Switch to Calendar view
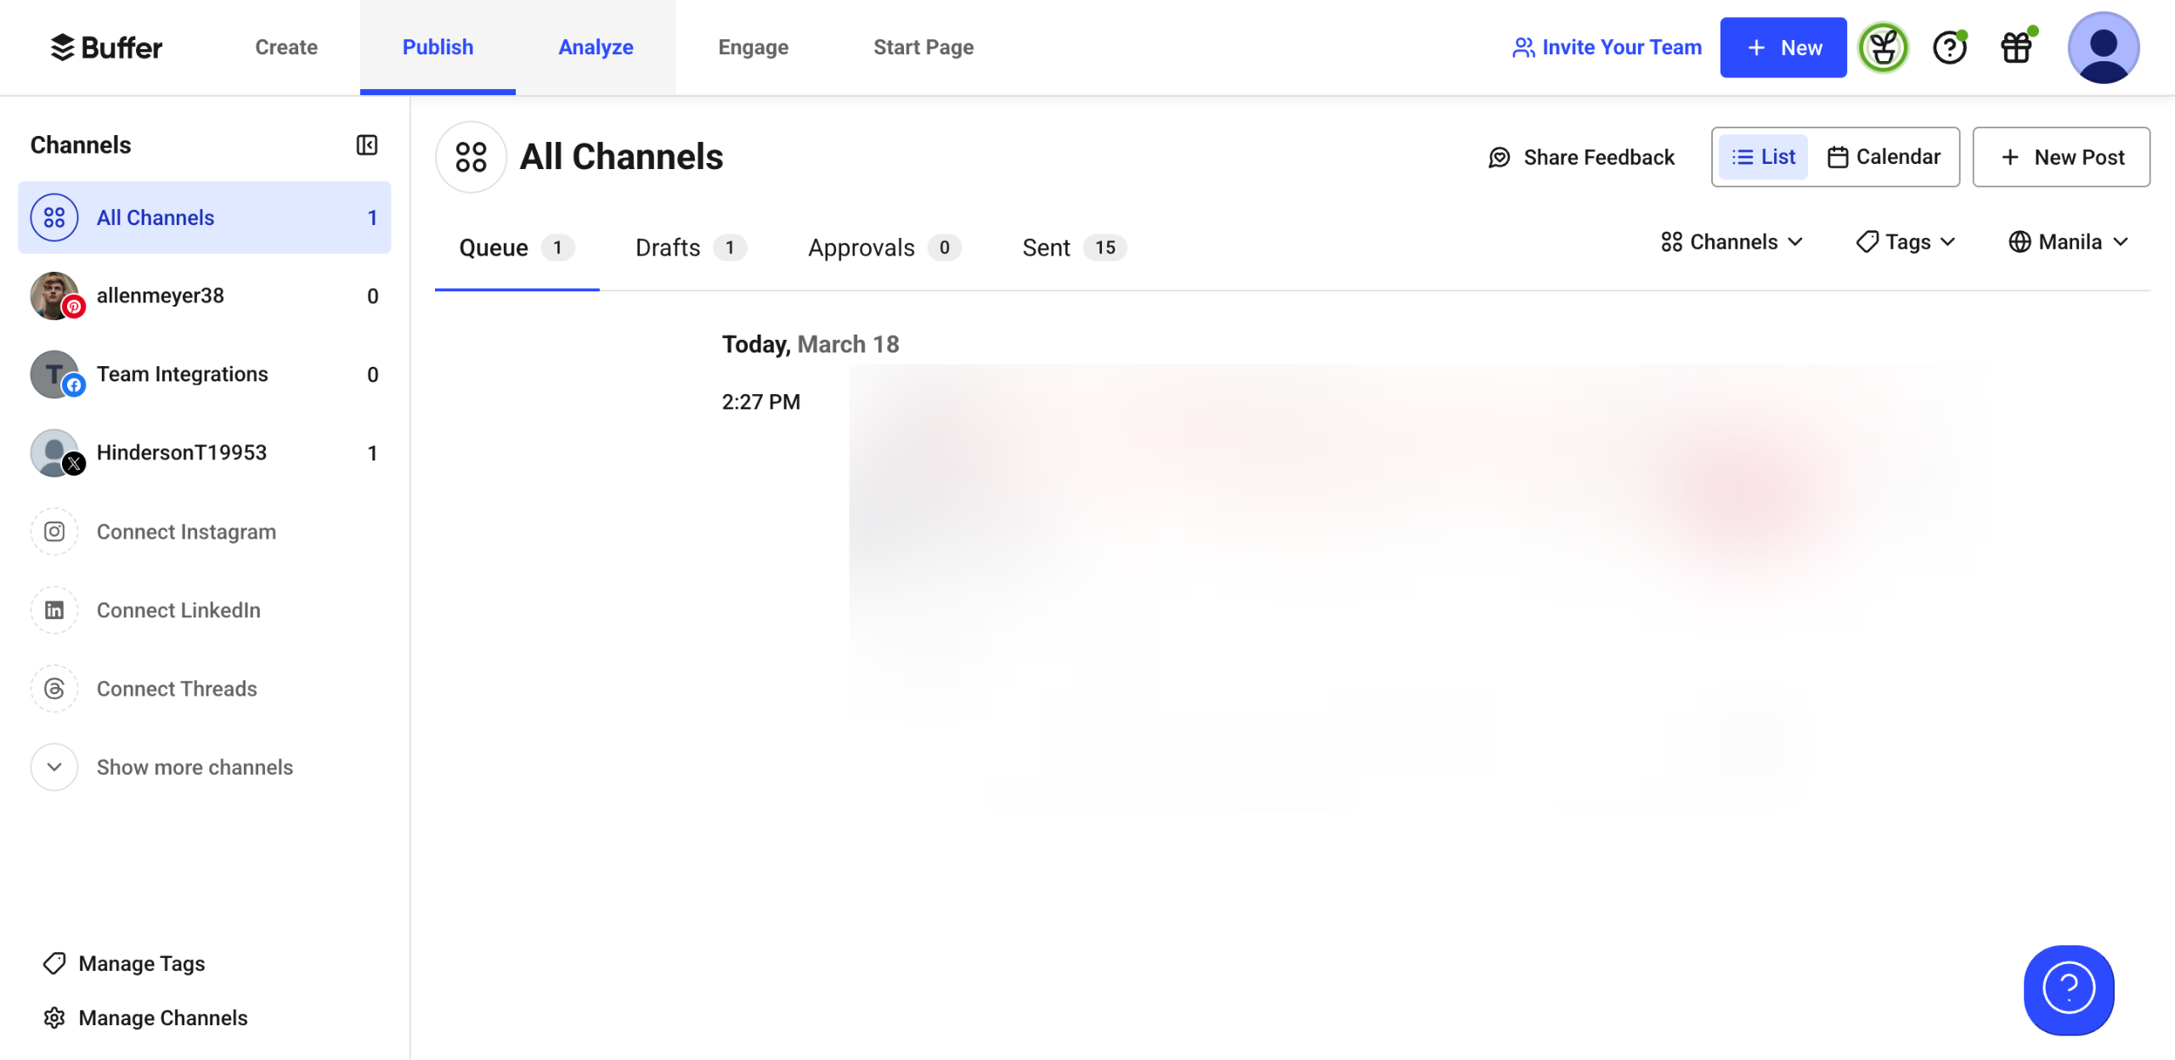The width and height of the screenshot is (2175, 1060). (1884, 157)
